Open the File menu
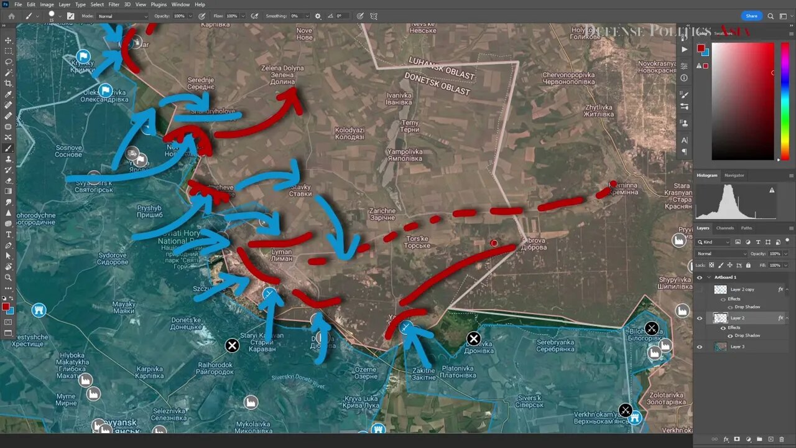Image resolution: width=796 pixels, height=448 pixels. [18, 4]
